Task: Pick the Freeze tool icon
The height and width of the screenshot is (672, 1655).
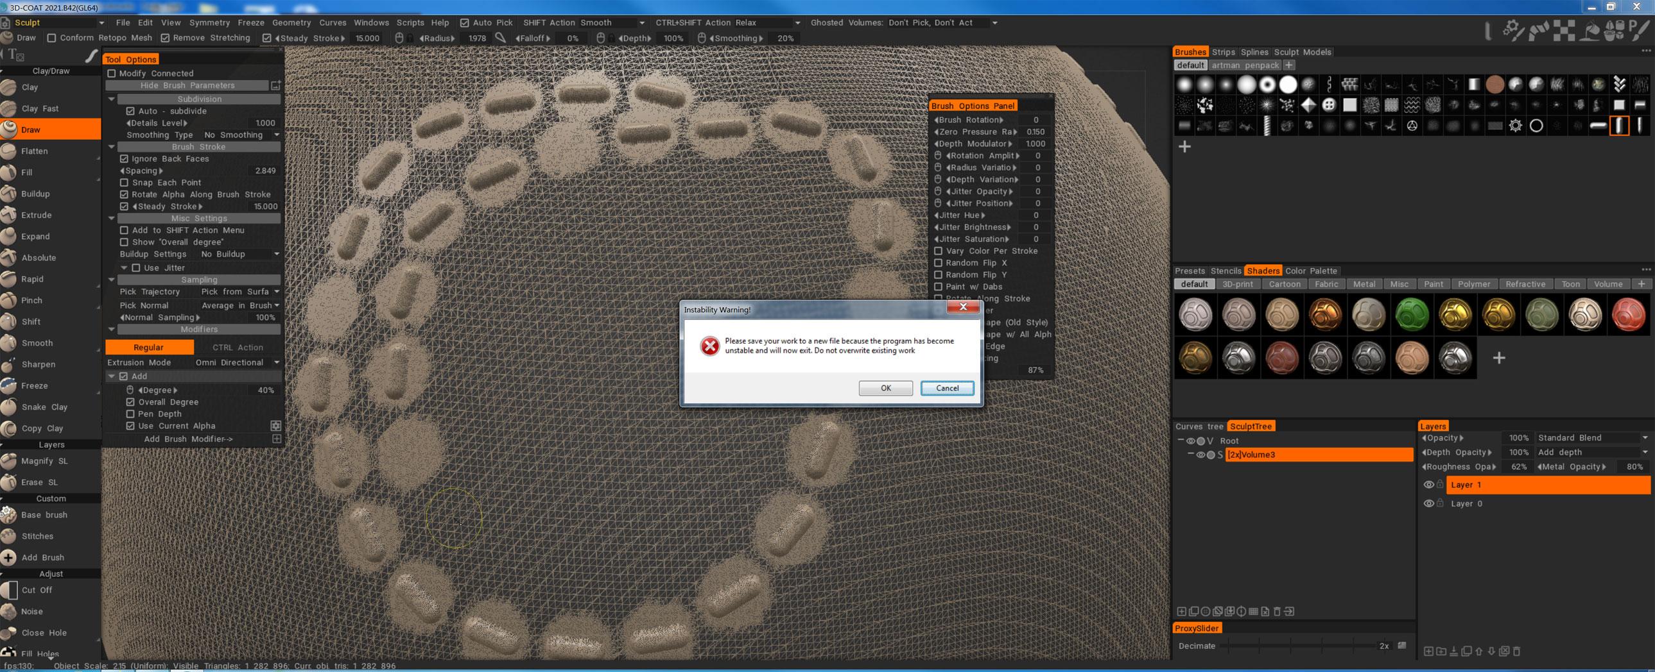Action: click(9, 386)
